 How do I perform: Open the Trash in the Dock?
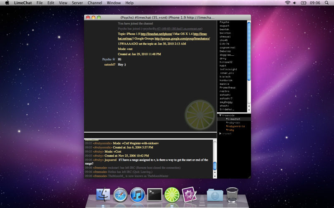coord(232,195)
